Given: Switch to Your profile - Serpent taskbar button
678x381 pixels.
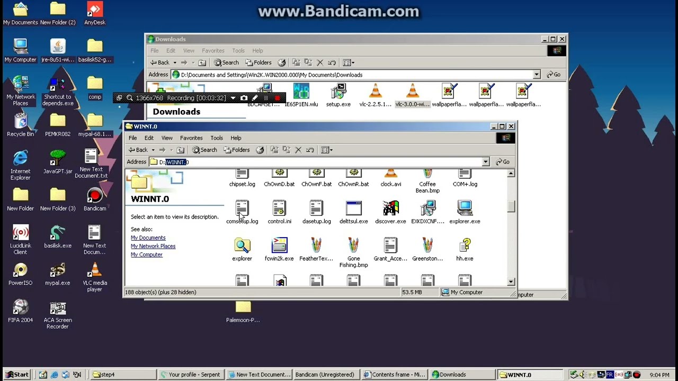Looking at the screenshot, I should (x=191, y=375).
